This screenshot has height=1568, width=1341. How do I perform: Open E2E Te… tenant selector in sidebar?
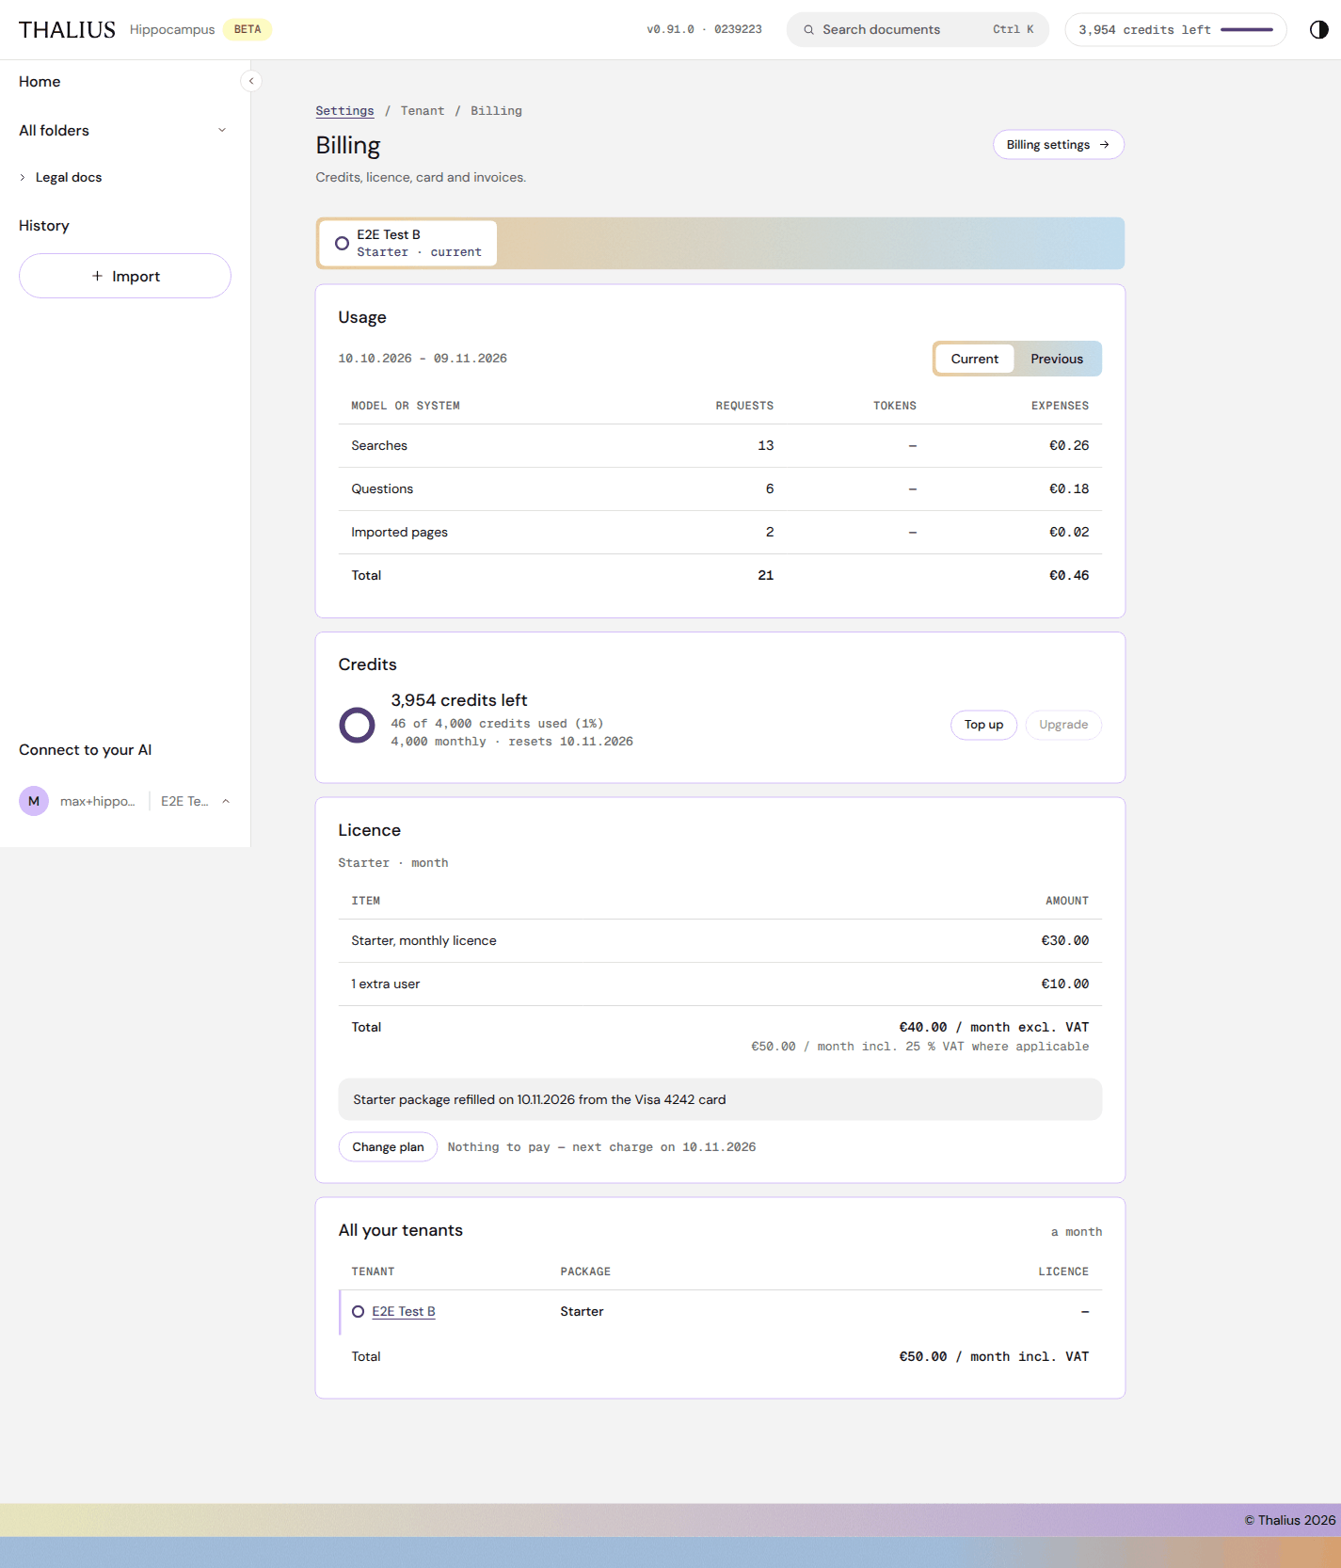click(184, 801)
